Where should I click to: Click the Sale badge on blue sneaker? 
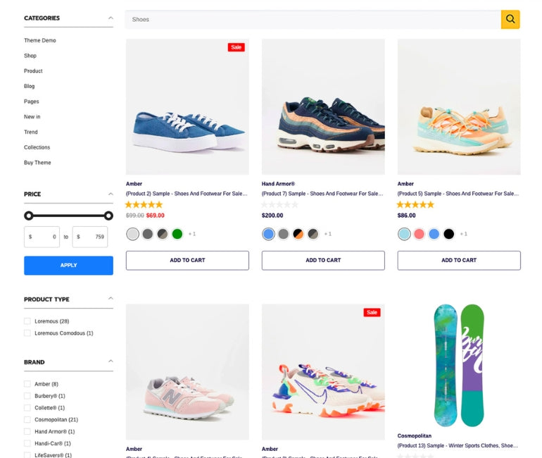click(x=236, y=47)
